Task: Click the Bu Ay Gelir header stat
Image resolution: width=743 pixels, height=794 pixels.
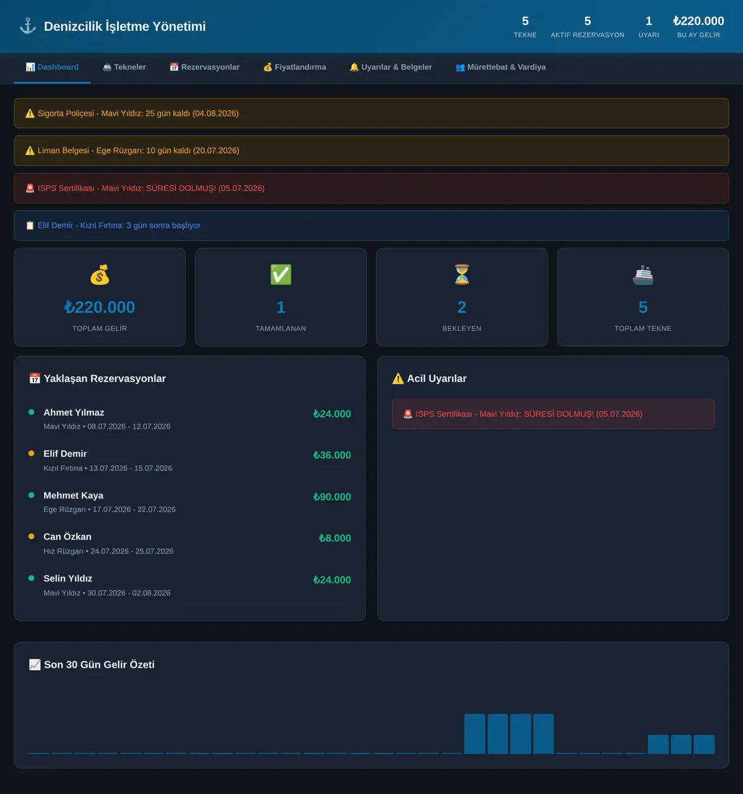Action: tap(698, 27)
